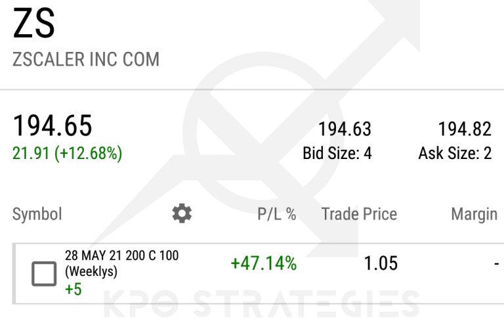Click the Margin column header

click(x=474, y=214)
